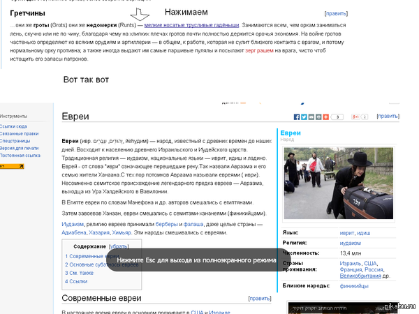Click the 'Инструменты' sidebar heading
The width and height of the screenshot is (419, 314).
click(x=14, y=116)
